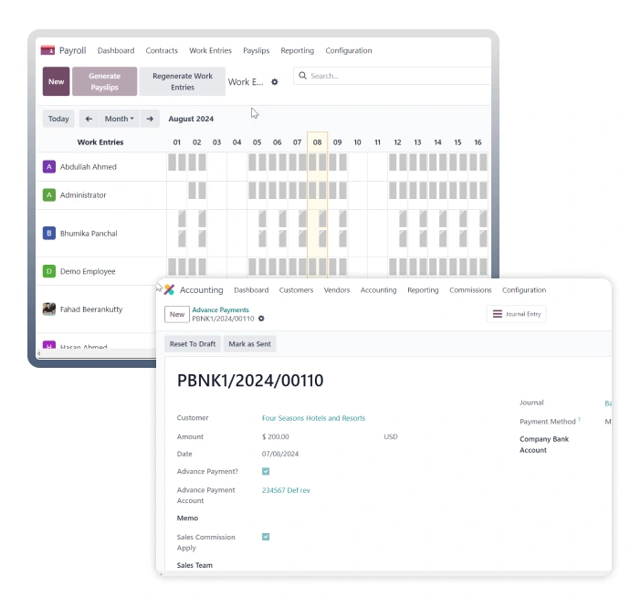The width and height of the screenshot is (641, 597).
Task: Click the PBNK1/2024/00110 heading
Action: (250, 381)
